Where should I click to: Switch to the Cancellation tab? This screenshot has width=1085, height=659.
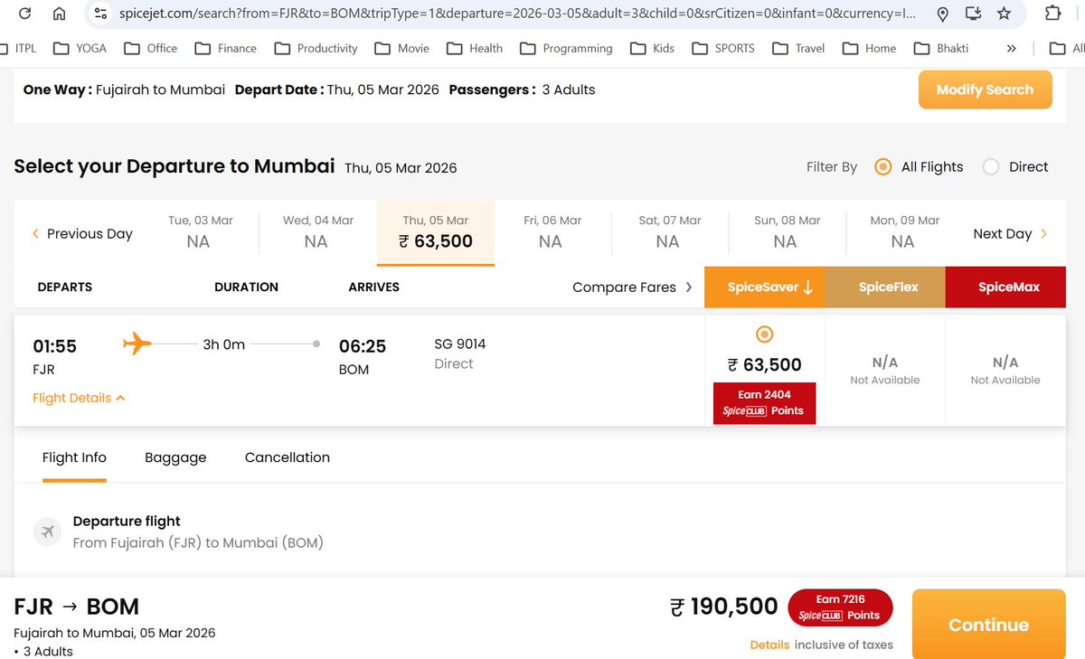[288, 457]
